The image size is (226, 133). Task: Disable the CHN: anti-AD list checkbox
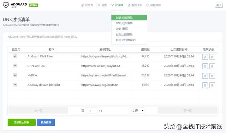pos(15,66)
